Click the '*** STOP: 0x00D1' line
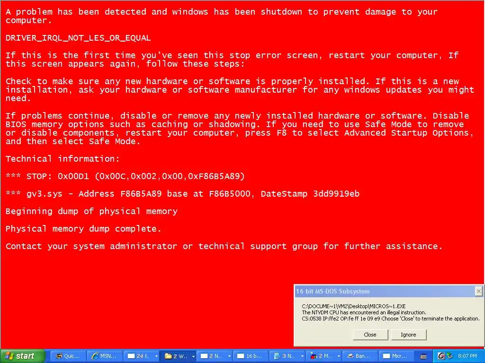Viewport: 485px width, 363px height. [125, 176]
